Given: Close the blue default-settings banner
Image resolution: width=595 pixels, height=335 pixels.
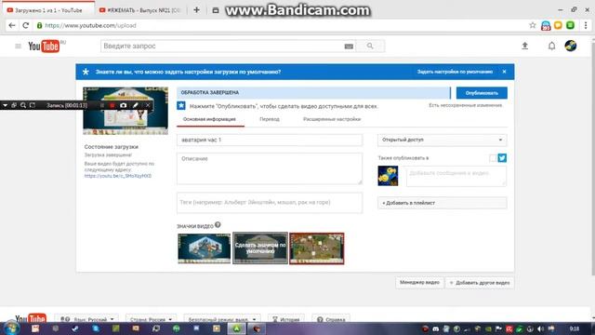Looking at the screenshot, I should (x=504, y=72).
